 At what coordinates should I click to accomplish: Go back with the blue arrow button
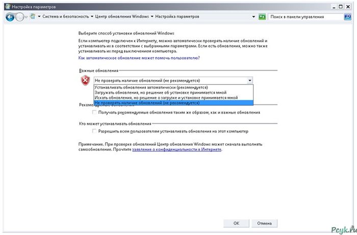[10, 17]
